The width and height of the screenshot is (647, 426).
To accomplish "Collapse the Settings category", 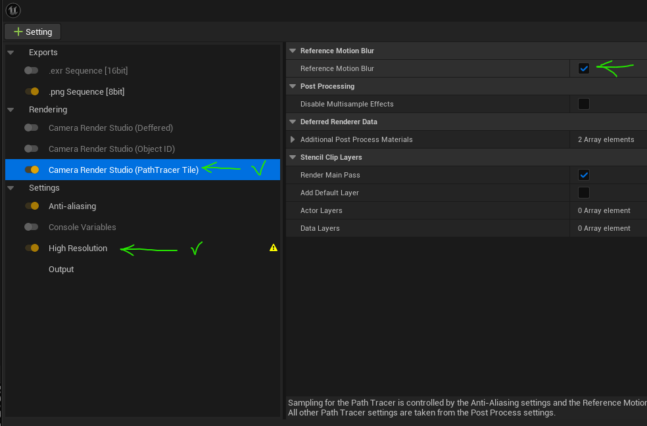I will (x=11, y=188).
